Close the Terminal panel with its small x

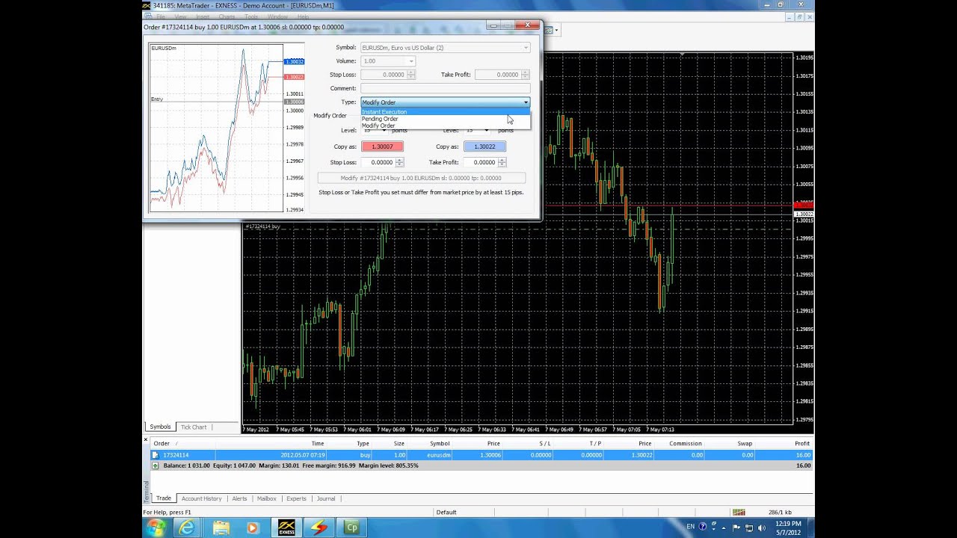click(x=147, y=441)
